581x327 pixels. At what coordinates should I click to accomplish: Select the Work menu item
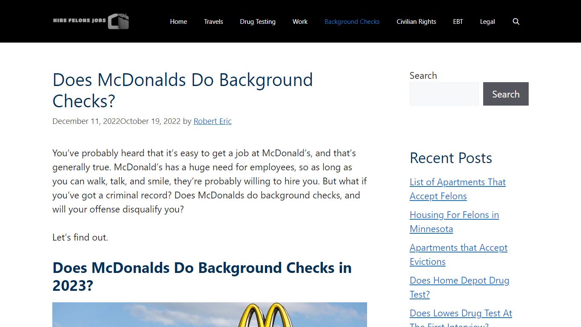tap(300, 21)
